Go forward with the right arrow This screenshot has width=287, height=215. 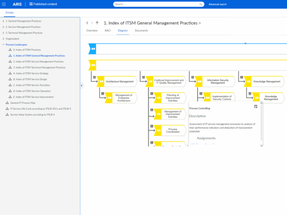click(x=92, y=23)
